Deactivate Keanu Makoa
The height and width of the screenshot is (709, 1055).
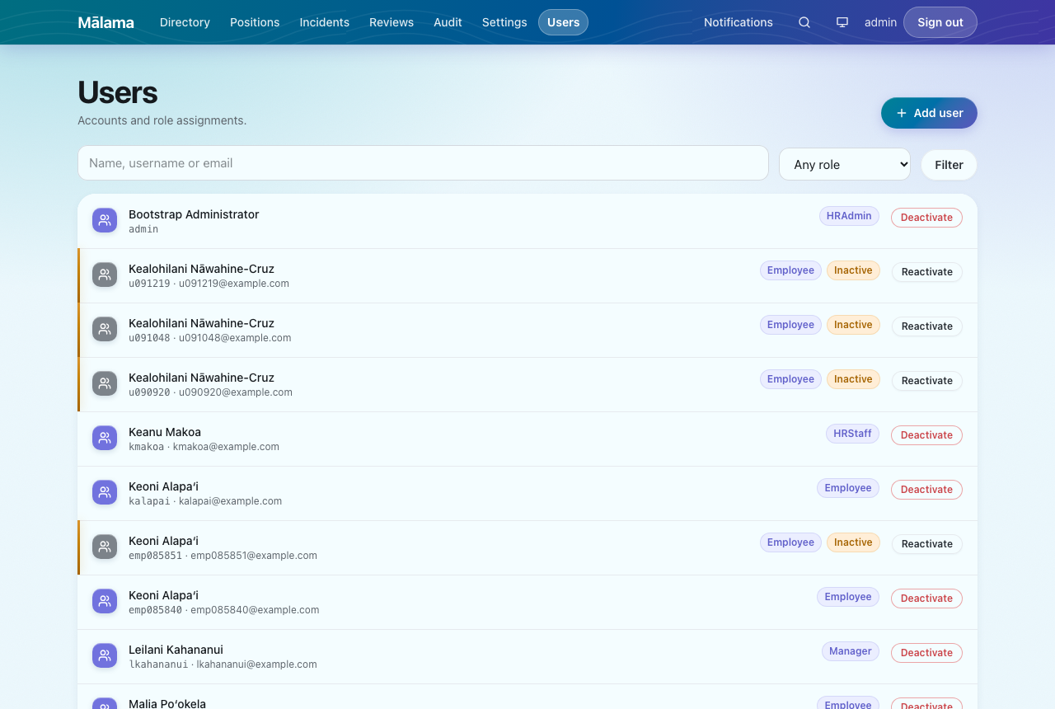pyautogui.click(x=926, y=435)
